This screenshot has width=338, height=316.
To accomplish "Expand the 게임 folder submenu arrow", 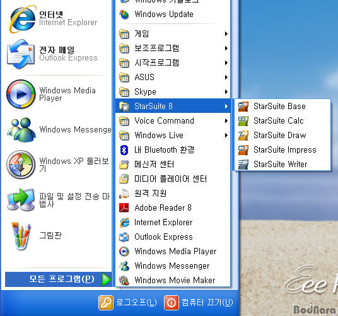I will pyautogui.click(x=226, y=34).
